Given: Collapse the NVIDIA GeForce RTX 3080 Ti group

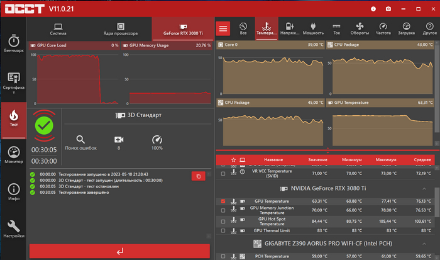Looking at the screenshot, I should click(427, 188).
